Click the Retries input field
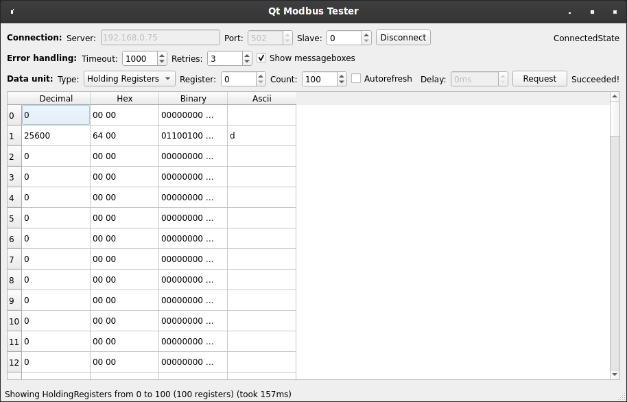Screen dimensions: 627x402 pyautogui.click(x=225, y=58)
